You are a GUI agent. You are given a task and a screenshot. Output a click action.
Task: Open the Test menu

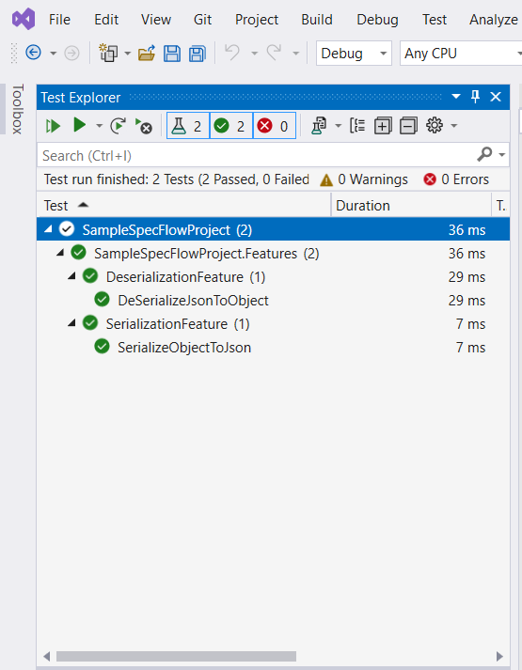click(x=435, y=20)
